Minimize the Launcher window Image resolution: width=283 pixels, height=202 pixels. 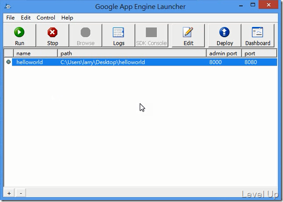[x=241, y=5]
